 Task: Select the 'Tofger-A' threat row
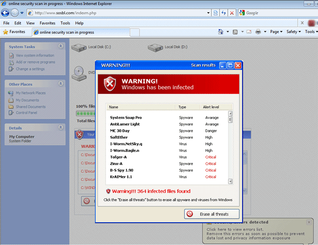point(167,157)
